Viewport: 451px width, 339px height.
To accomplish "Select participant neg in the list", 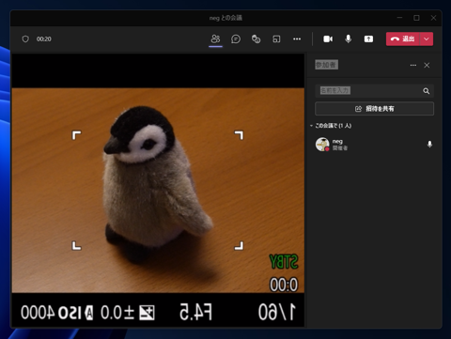I will click(x=374, y=145).
